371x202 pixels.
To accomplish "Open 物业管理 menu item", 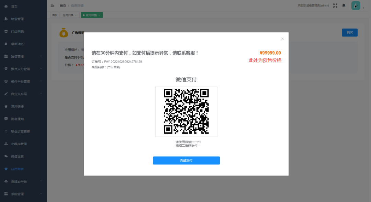I will click(x=23, y=19).
